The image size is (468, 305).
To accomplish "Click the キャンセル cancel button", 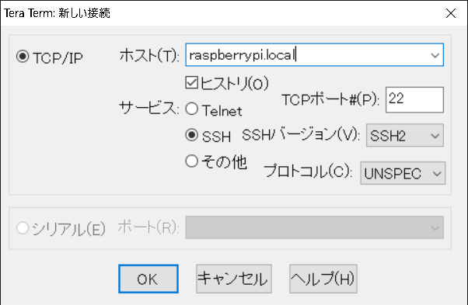I will [x=234, y=279].
